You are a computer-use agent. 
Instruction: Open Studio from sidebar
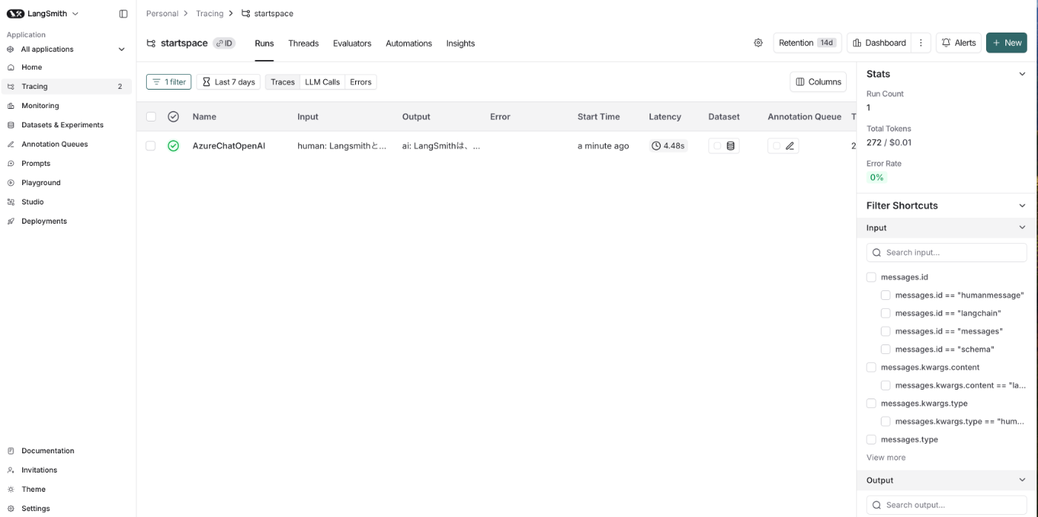tap(67, 202)
